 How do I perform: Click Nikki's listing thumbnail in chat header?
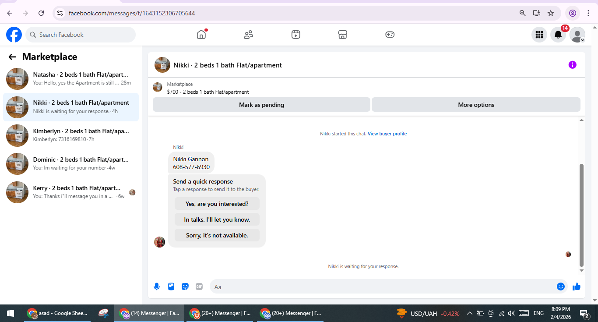pyautogui.click(x=158, y=87)
